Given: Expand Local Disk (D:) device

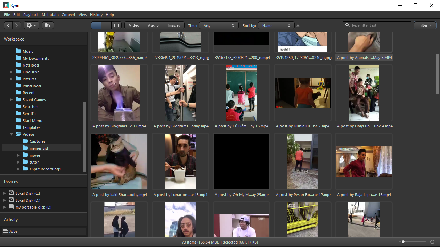Looking at the screenshot, I should [x=5, y=200].
